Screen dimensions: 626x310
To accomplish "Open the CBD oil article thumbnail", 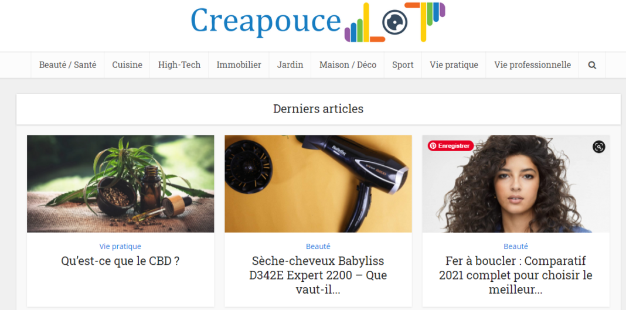I will [x=121, y=184].
